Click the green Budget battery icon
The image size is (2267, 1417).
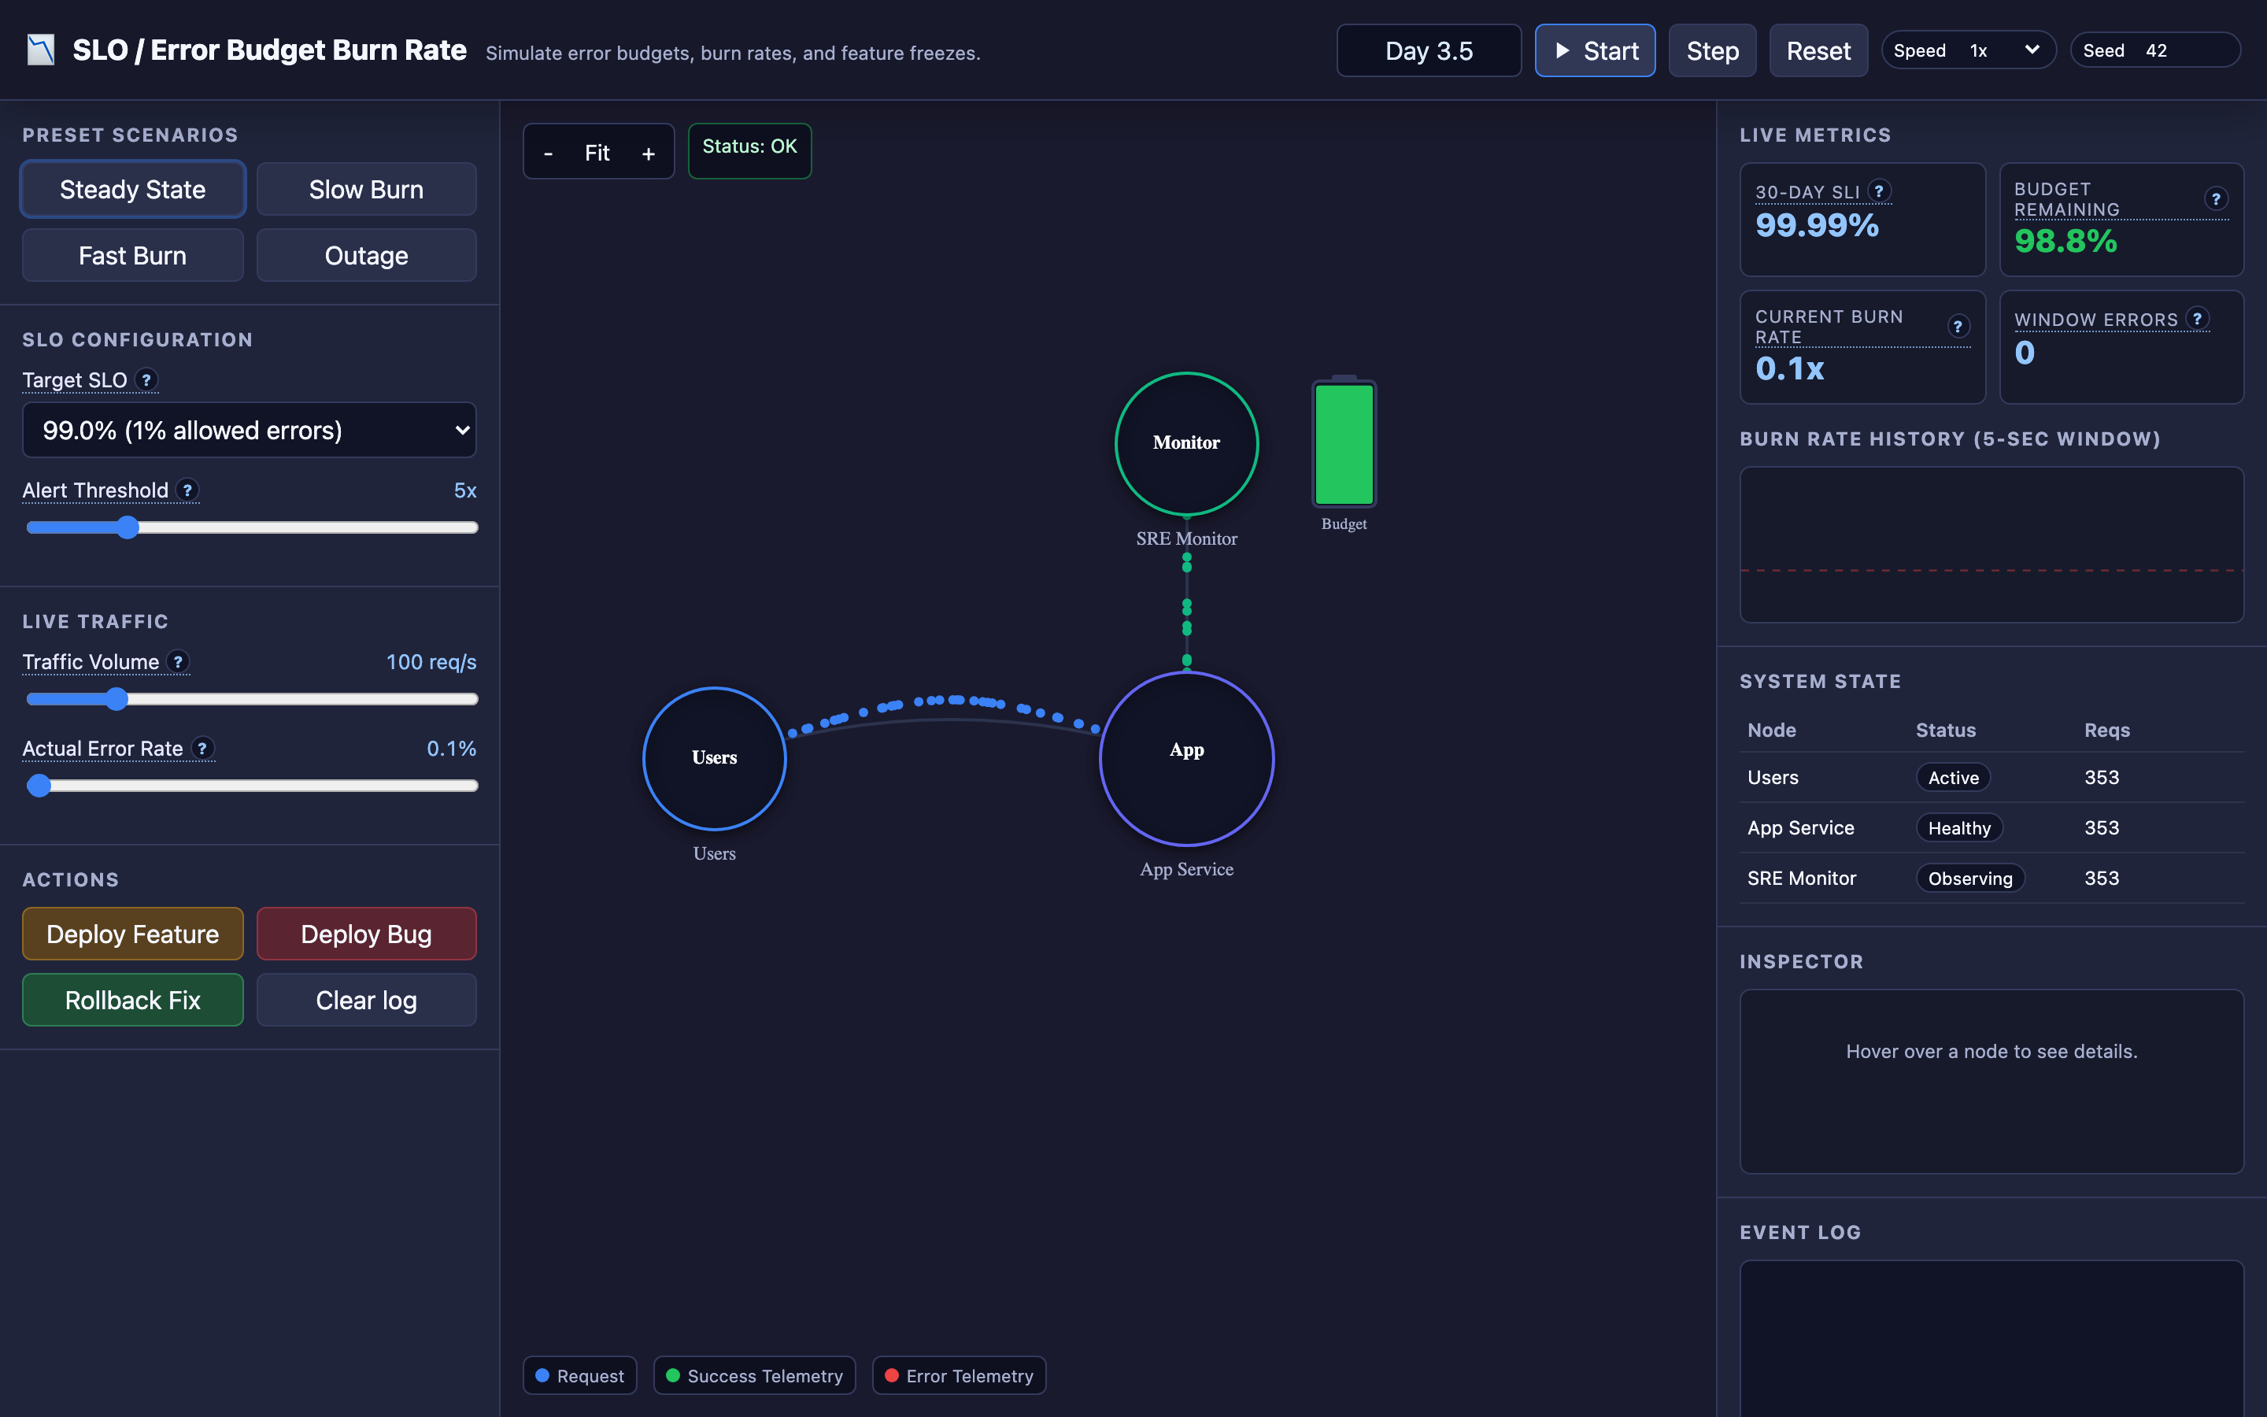(1344, 442)
